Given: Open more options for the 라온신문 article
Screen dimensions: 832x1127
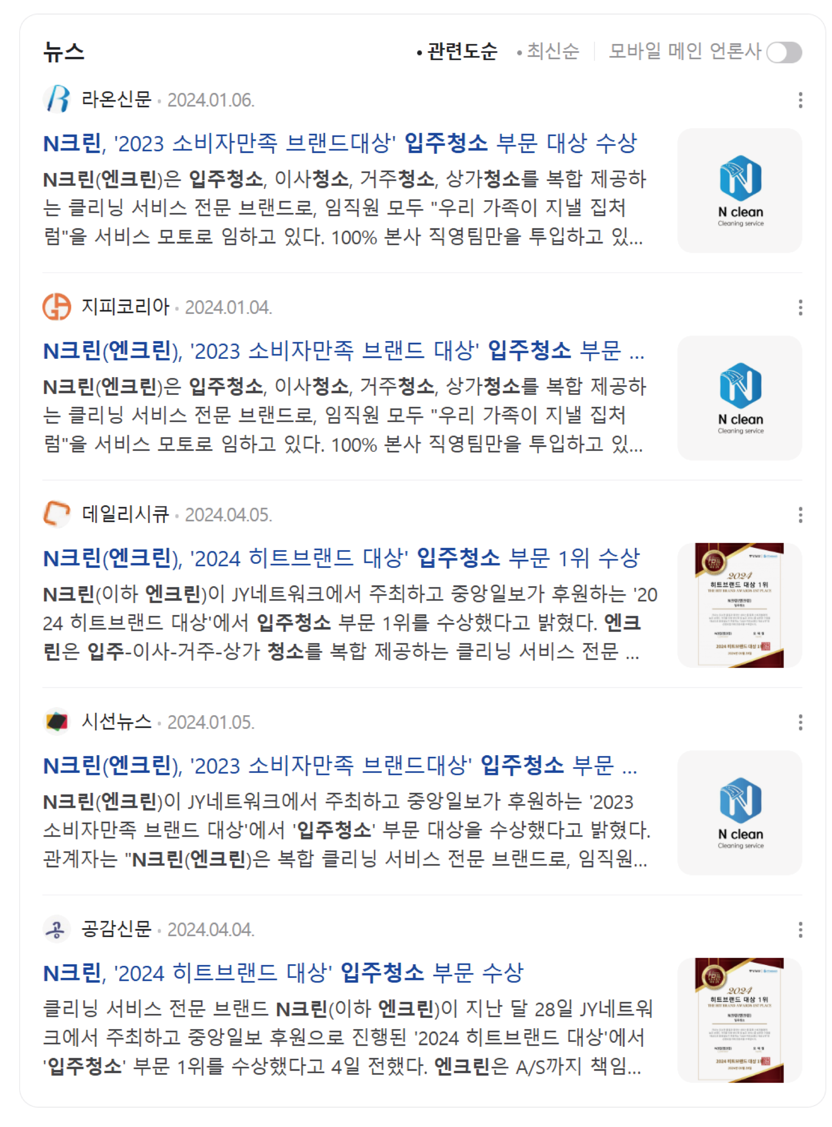Looking at the screenshot, I should (800, 100).
